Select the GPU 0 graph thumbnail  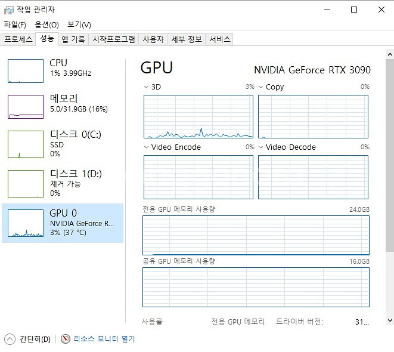click(x=26, y=223)
